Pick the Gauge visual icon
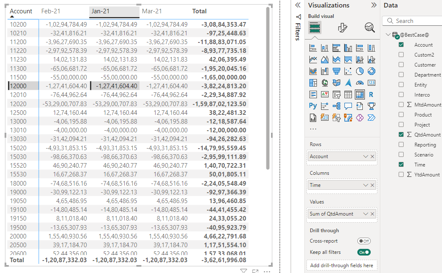 pos(360,83)
